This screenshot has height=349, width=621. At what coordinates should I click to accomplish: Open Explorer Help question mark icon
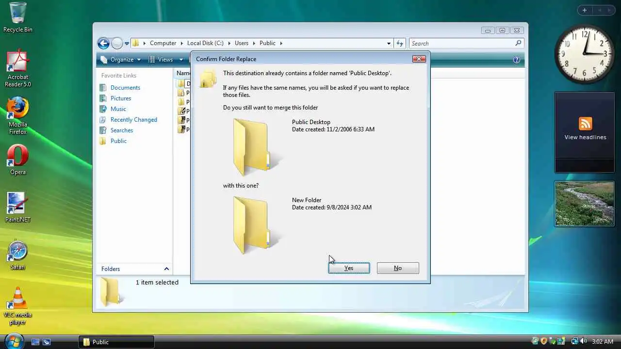(x=517, y=60)
